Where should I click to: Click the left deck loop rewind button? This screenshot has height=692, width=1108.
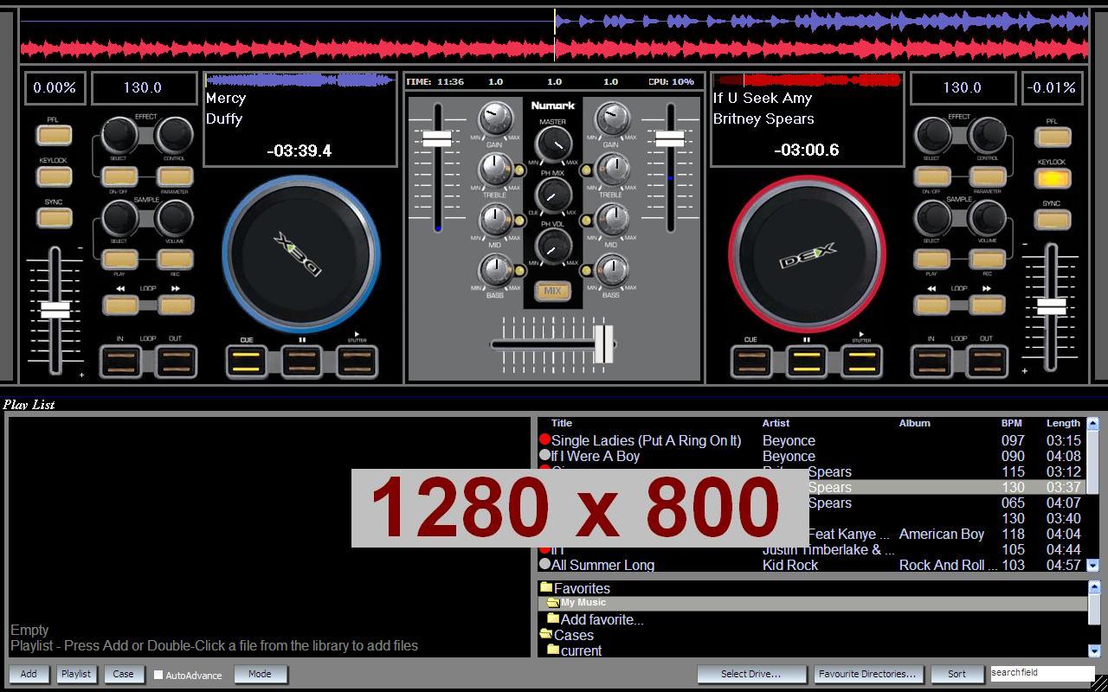point(119,304)
